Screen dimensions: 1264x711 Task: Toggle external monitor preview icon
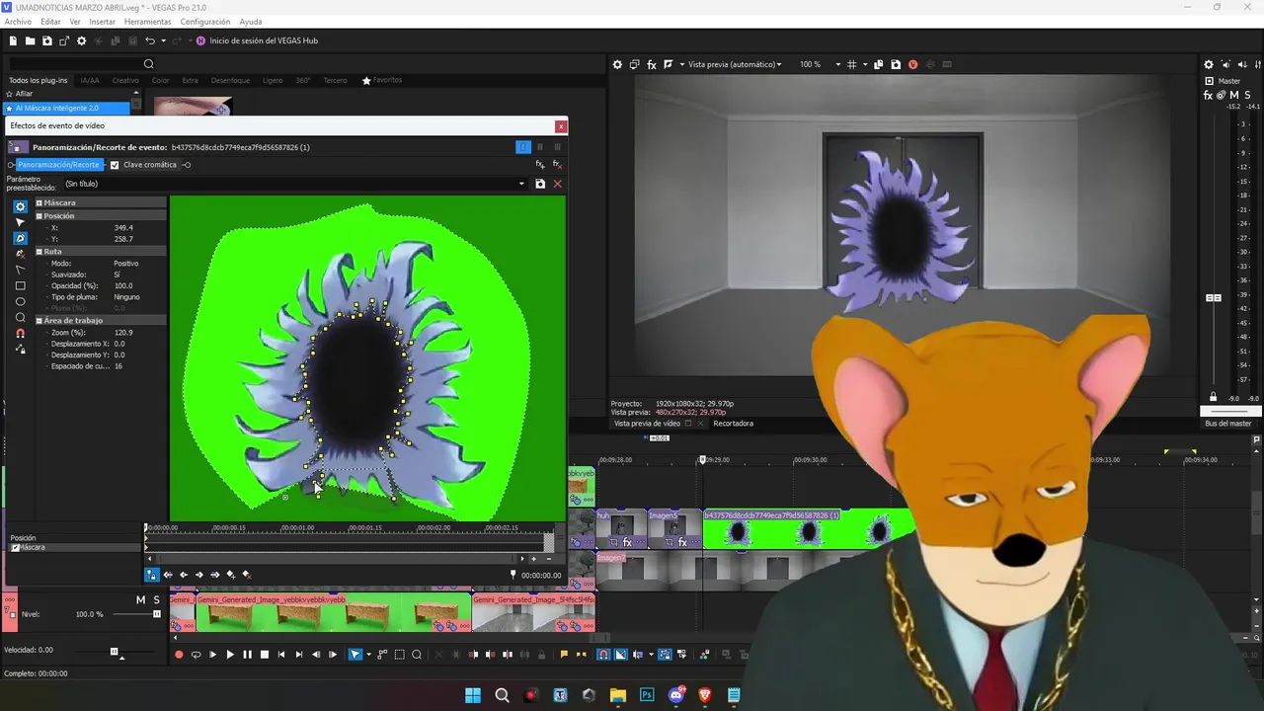click(x=634, y=64)
